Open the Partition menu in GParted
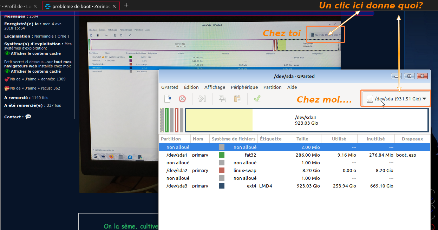This screenshot has width=438, height=230. (x=272, y=87)
